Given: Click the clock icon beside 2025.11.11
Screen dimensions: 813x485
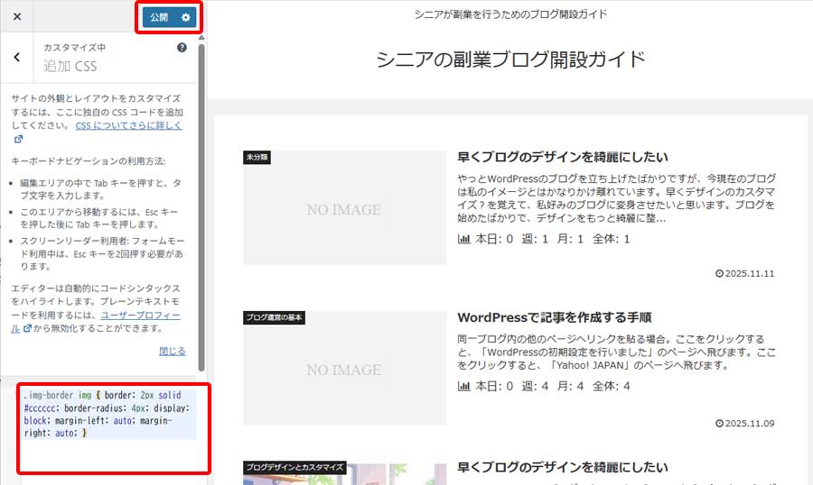Looking at the screenshot, I should click(x=719, y=274).
